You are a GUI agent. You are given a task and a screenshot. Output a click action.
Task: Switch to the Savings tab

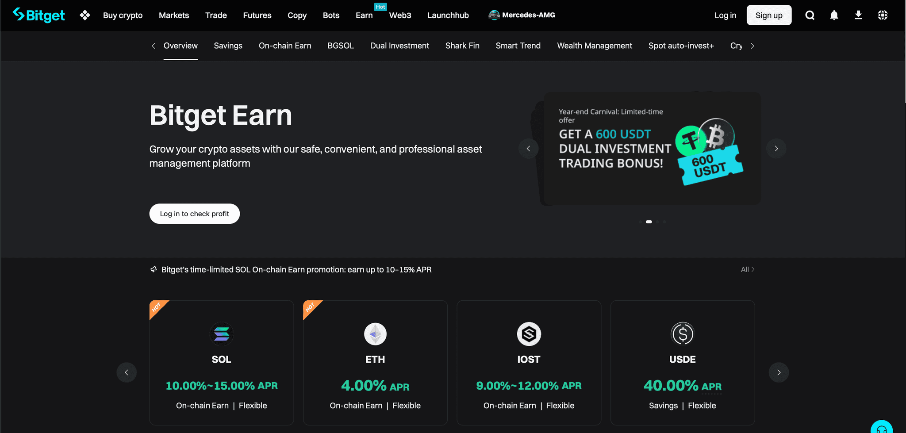click(228, 46)
